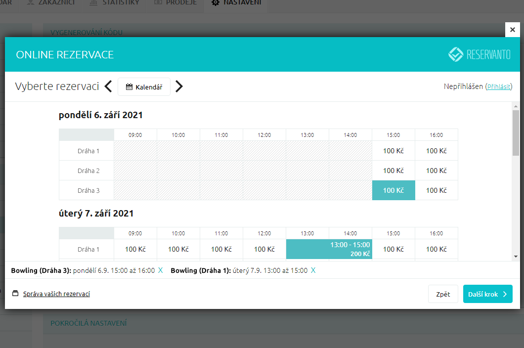Select Monday Dráha 2 16:00 slot

pos(436,171)
